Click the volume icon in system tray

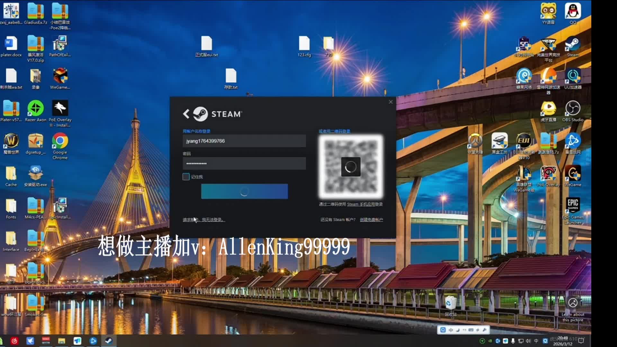coord(528,341)
